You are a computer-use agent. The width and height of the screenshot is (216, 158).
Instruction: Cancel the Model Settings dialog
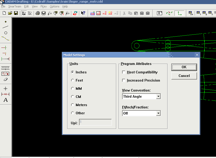click(x=184, y=76)
